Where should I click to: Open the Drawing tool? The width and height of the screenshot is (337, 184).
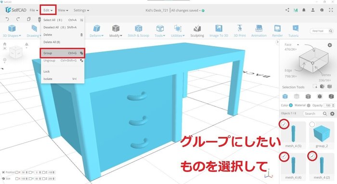tap(34, 31)
